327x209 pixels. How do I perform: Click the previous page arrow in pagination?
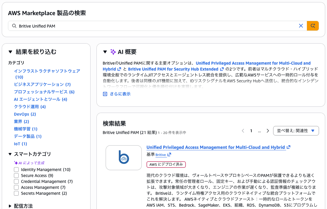[243, 130]
